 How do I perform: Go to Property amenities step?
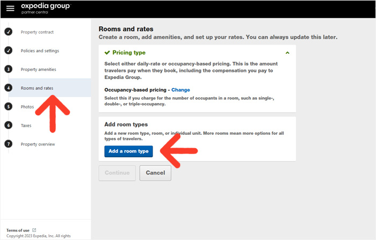38,70
